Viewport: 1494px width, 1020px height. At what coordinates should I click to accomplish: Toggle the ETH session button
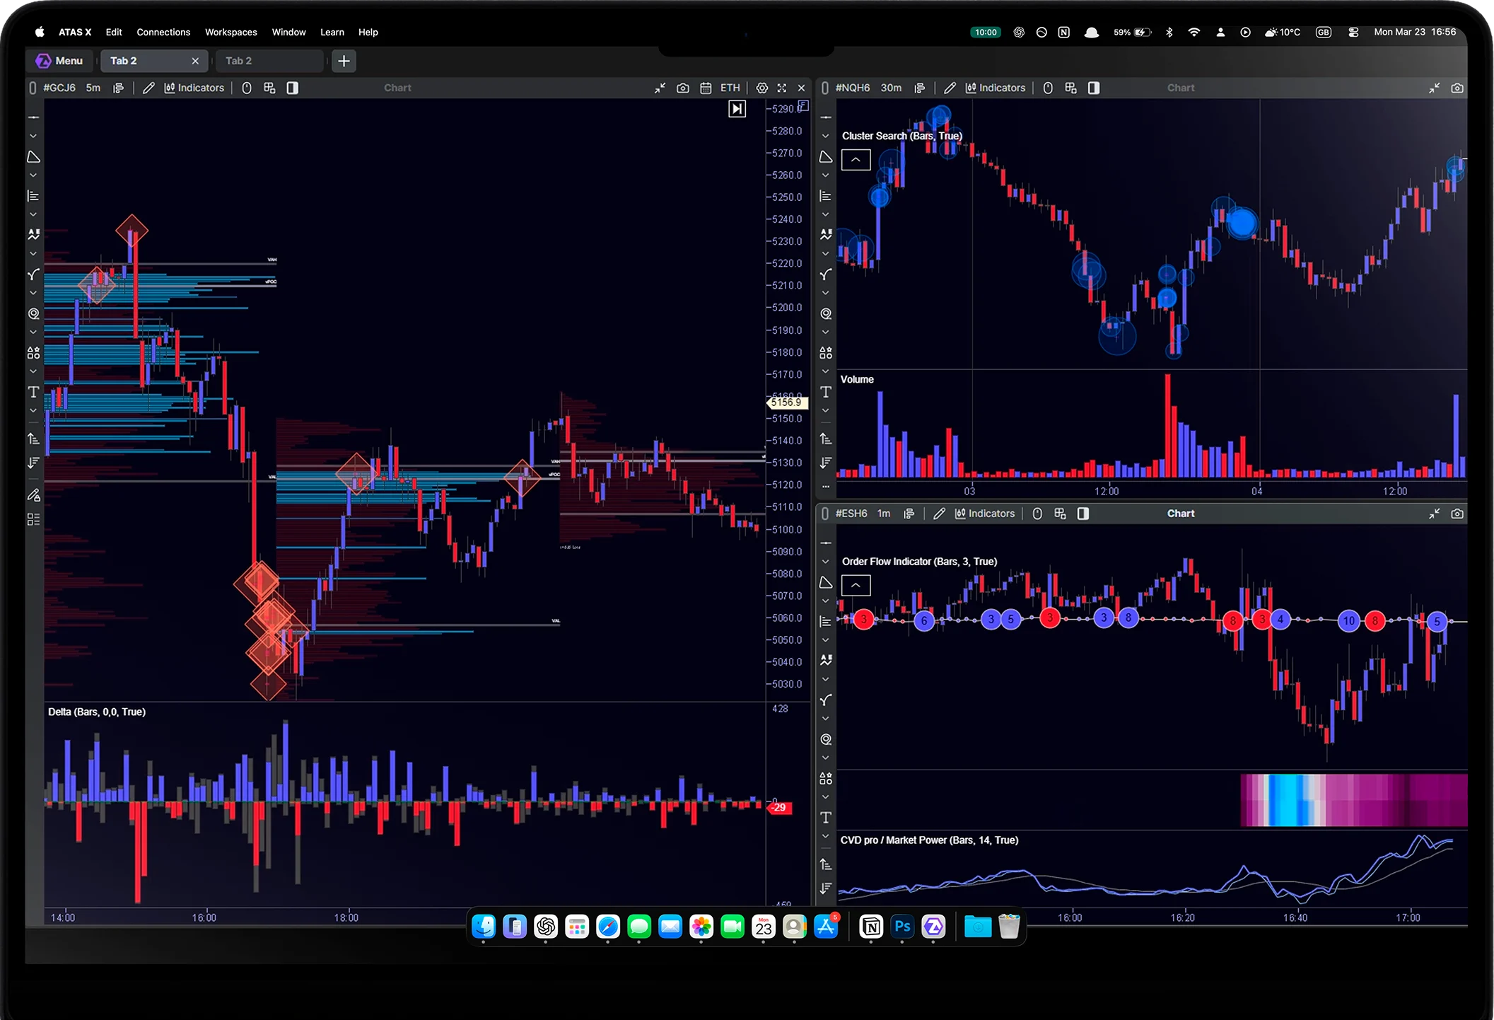pyautogui.click(x=730, y=88)
